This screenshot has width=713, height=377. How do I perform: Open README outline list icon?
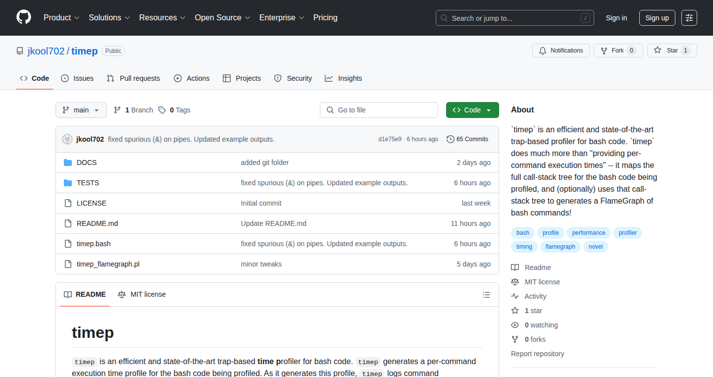(x=486, y=295)
